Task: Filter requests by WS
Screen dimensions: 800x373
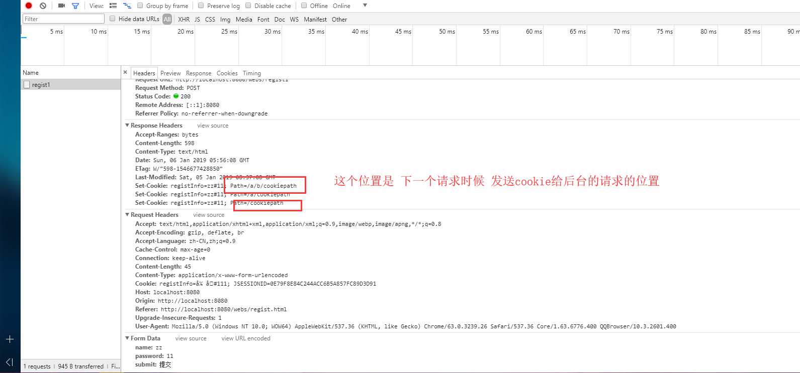Action: pyautogui.click(x=294, y=19)
